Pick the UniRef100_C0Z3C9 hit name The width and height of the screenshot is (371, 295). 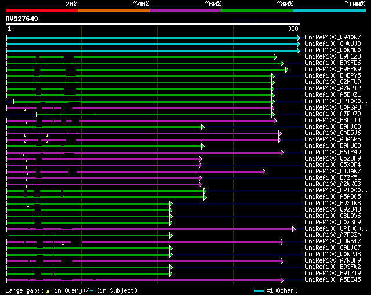click(333, 223)
